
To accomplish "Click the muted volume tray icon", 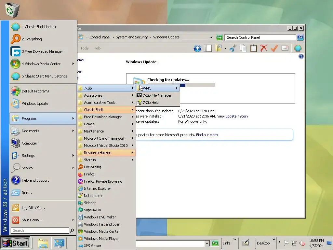I will (302, 243).
